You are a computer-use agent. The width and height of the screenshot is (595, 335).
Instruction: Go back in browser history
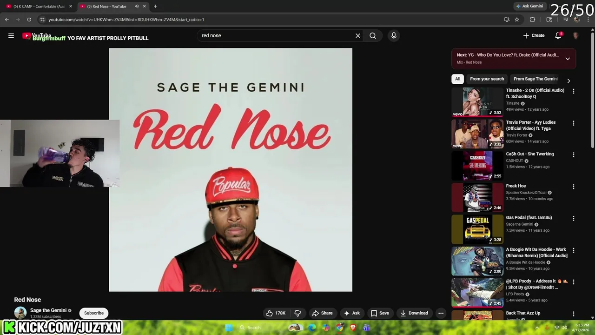coord(7,20)
